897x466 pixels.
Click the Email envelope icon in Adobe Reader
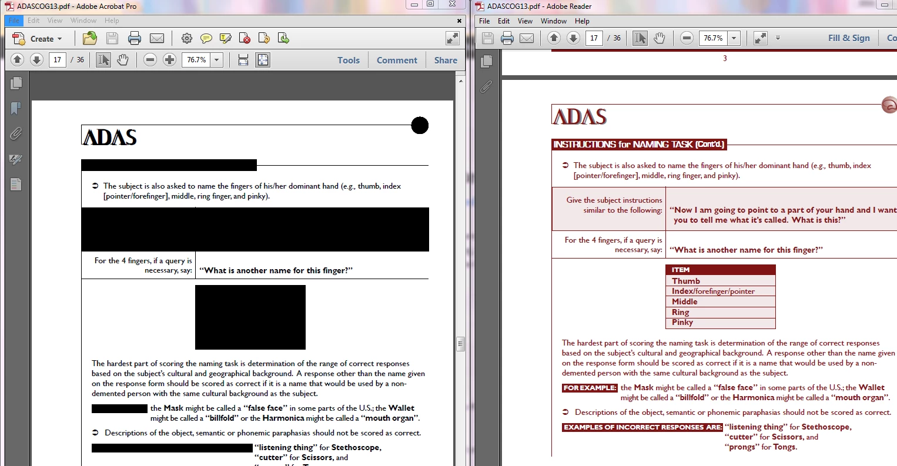coord(527,38)
